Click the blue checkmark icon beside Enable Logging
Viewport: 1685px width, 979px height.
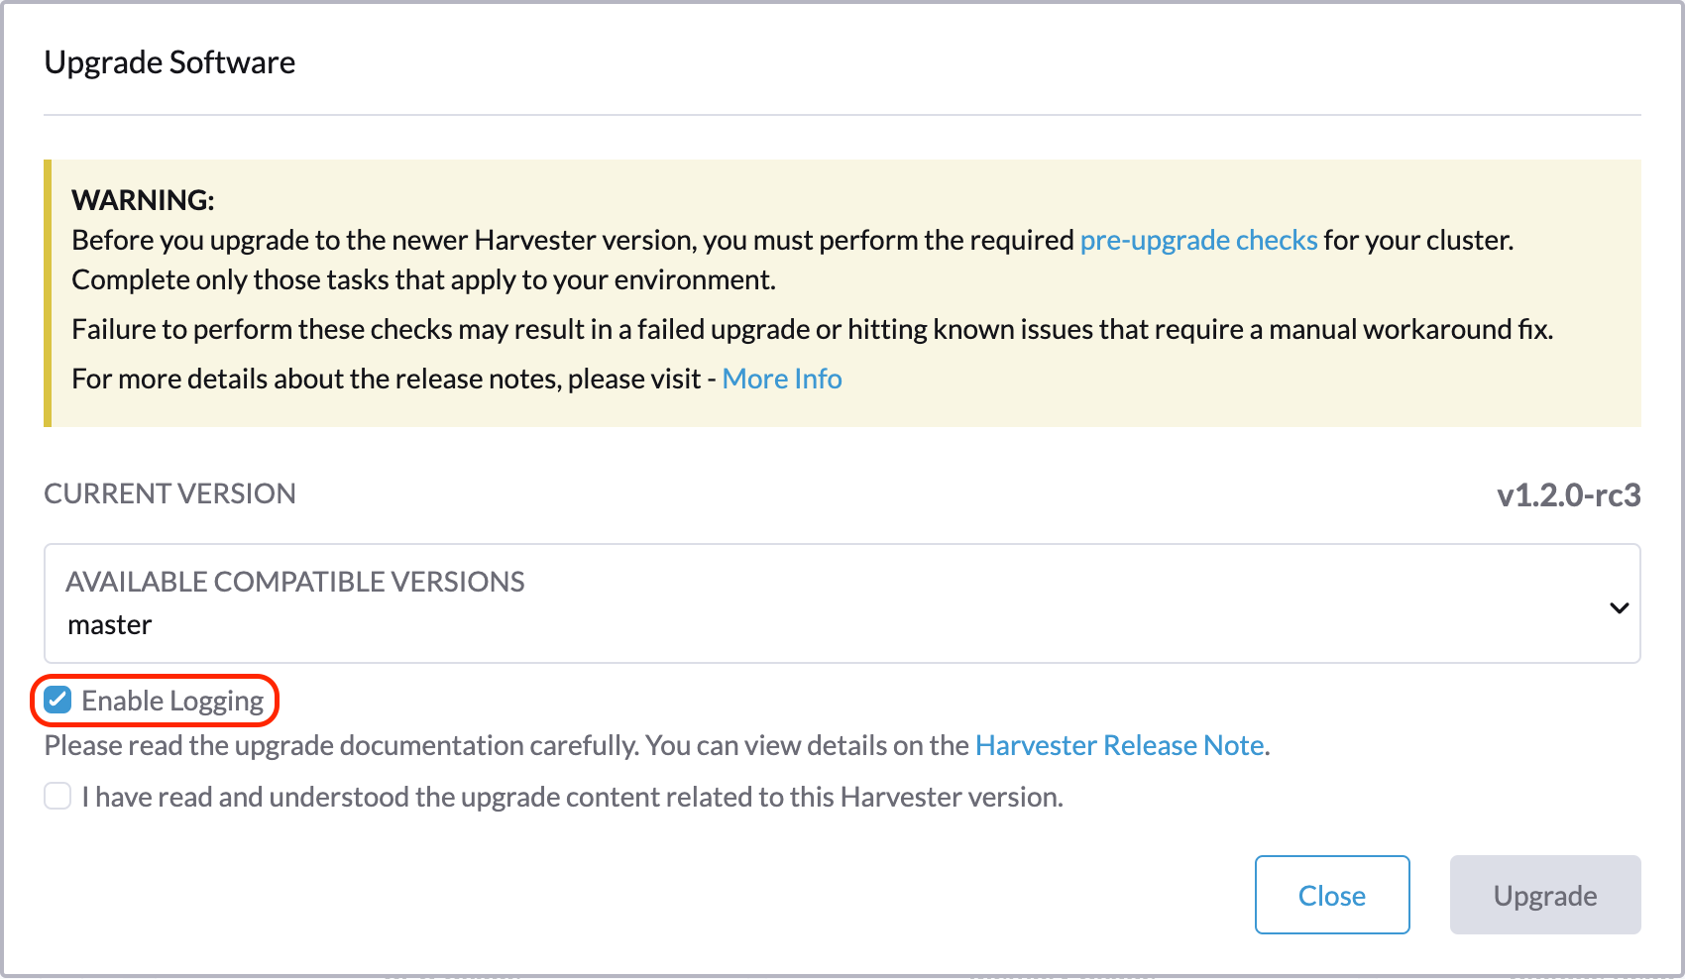click(x=58, y=700)
